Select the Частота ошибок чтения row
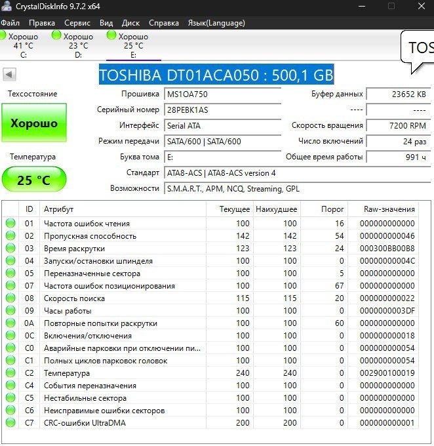Viewport: 434px width, 446px height. [x=210, y=223]
